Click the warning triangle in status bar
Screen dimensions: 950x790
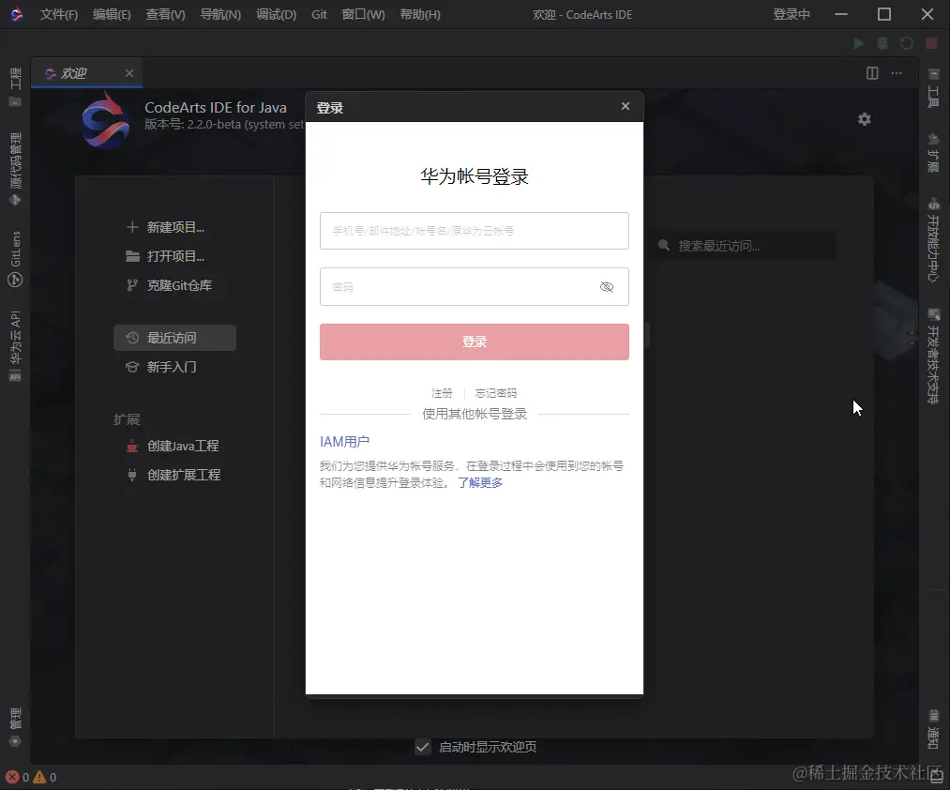[x=39, y=777]
